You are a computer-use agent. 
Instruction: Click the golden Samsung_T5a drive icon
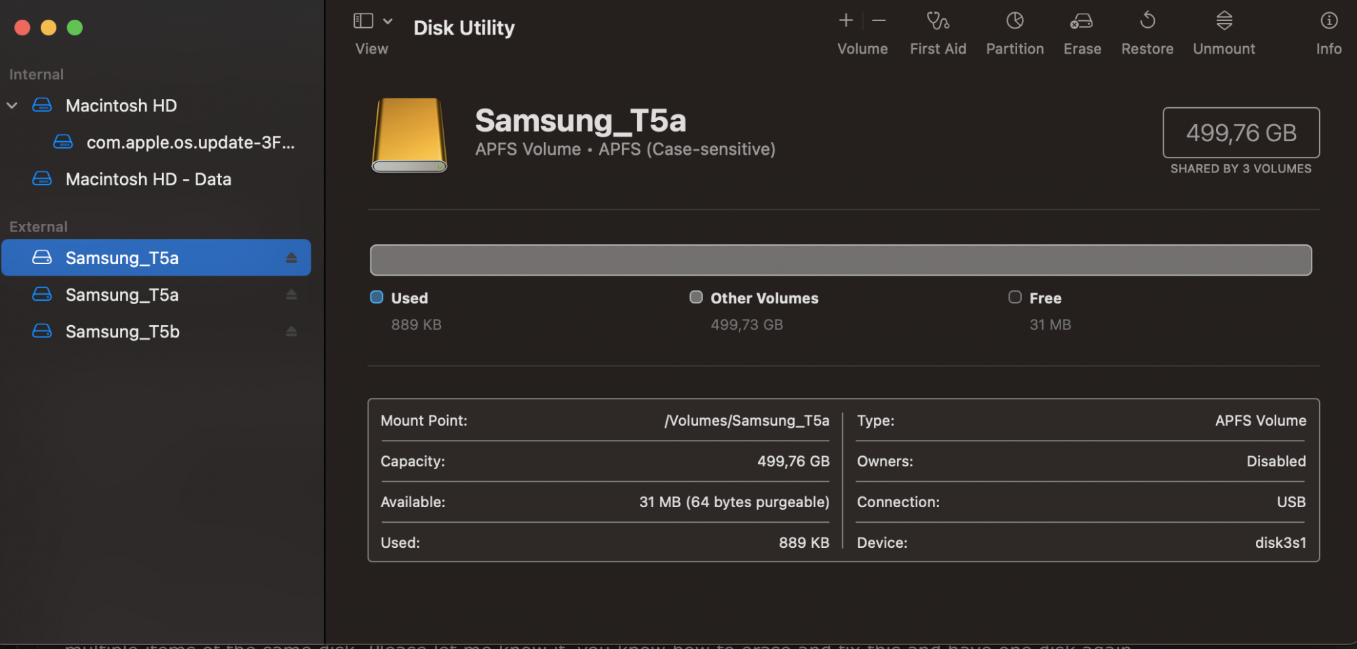click(x=409, y=134)
